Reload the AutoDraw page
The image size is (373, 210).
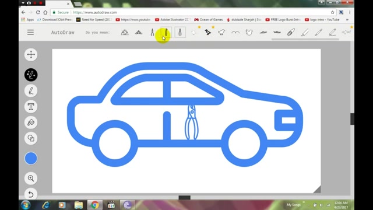click(38, 12)
